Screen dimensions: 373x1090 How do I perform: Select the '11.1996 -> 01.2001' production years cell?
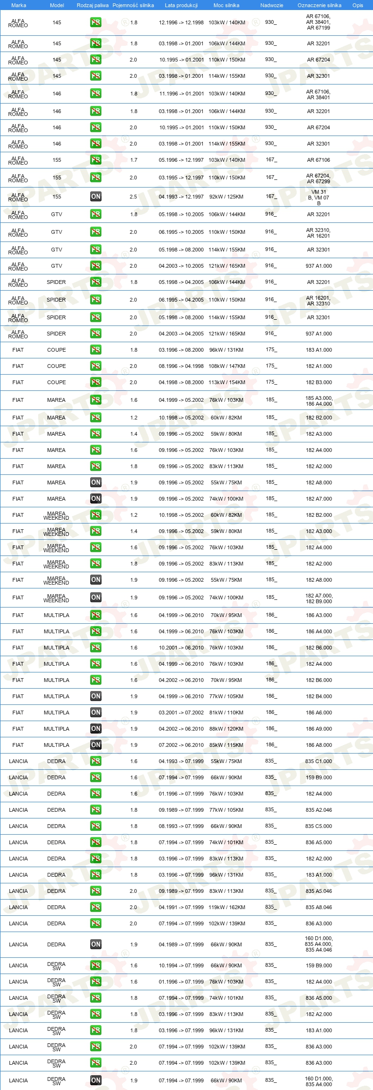(x=181, y=94)
